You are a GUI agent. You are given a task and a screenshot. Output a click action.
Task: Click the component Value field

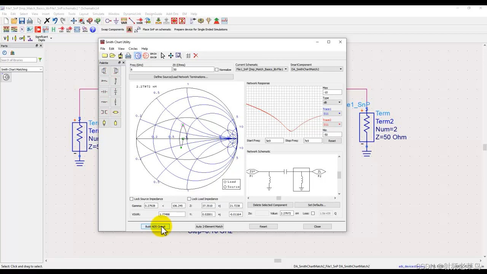point(286,213)
